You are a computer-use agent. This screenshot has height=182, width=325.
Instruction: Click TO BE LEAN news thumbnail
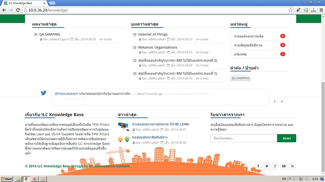tap(123, 126)
